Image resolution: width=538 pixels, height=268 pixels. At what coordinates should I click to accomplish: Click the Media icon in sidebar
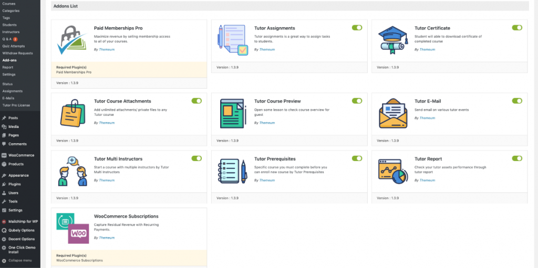[x=4, y=126]
